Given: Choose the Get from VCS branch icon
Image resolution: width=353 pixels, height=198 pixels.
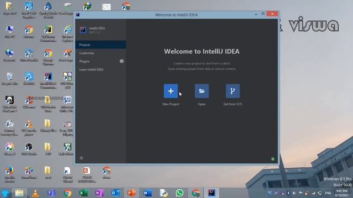Looking at the screenshot, I should click(233, 91).
